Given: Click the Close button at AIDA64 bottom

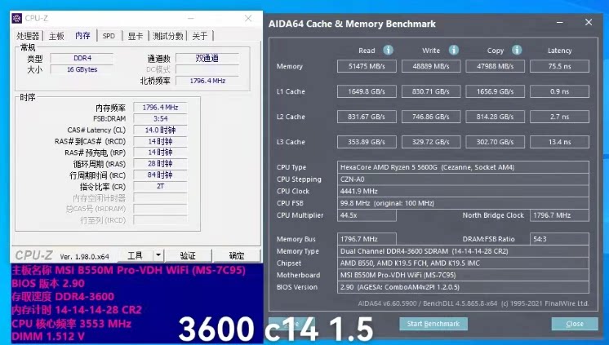Looking at the screenshot, I should coord(575,324).
